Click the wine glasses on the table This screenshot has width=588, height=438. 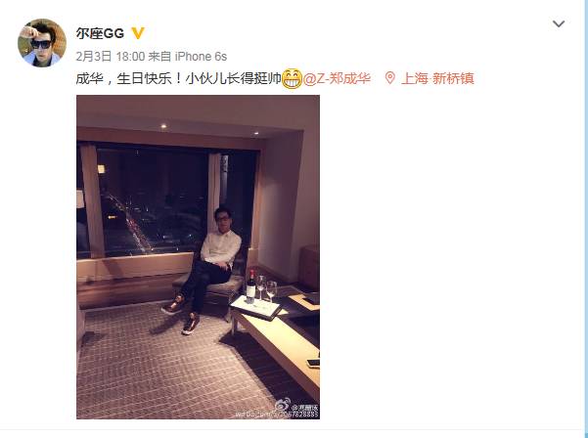267,287
